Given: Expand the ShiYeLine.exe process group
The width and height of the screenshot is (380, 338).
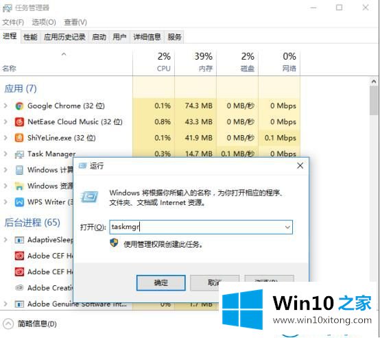Looking at the screenshot, I should pos(5,138).
